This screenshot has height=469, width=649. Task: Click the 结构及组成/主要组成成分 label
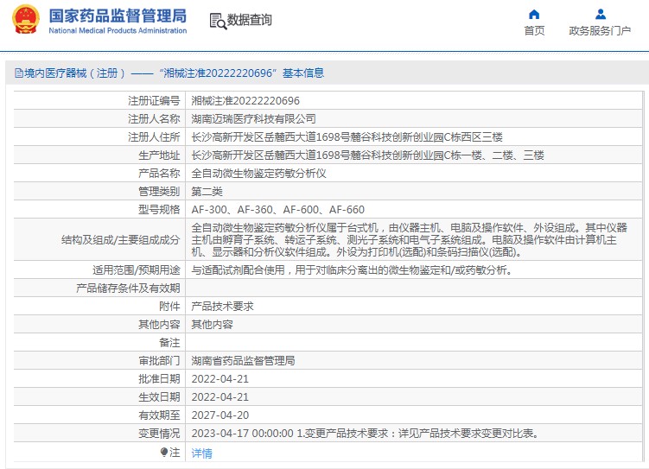(x=120, y=240)
